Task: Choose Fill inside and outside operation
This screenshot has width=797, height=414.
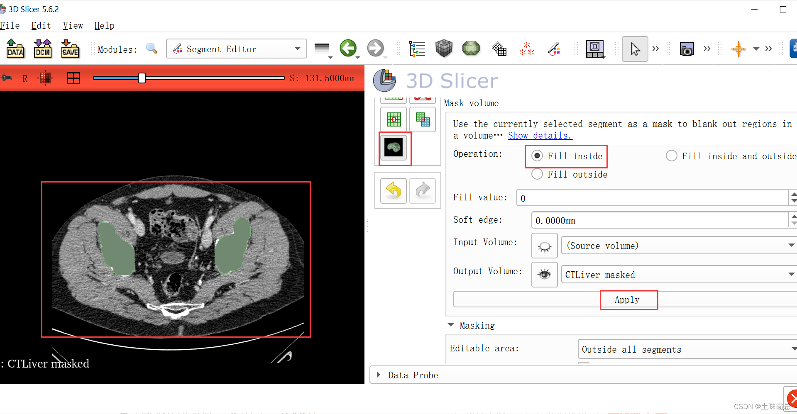Action: point(672,156)
